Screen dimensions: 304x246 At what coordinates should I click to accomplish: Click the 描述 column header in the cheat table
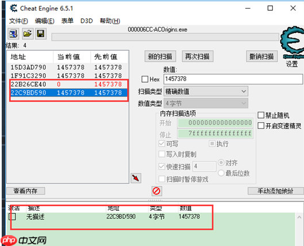(34, 208)
